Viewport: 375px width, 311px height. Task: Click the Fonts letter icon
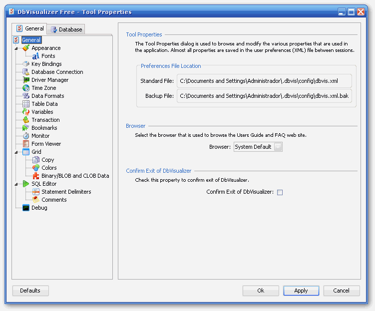35,56
